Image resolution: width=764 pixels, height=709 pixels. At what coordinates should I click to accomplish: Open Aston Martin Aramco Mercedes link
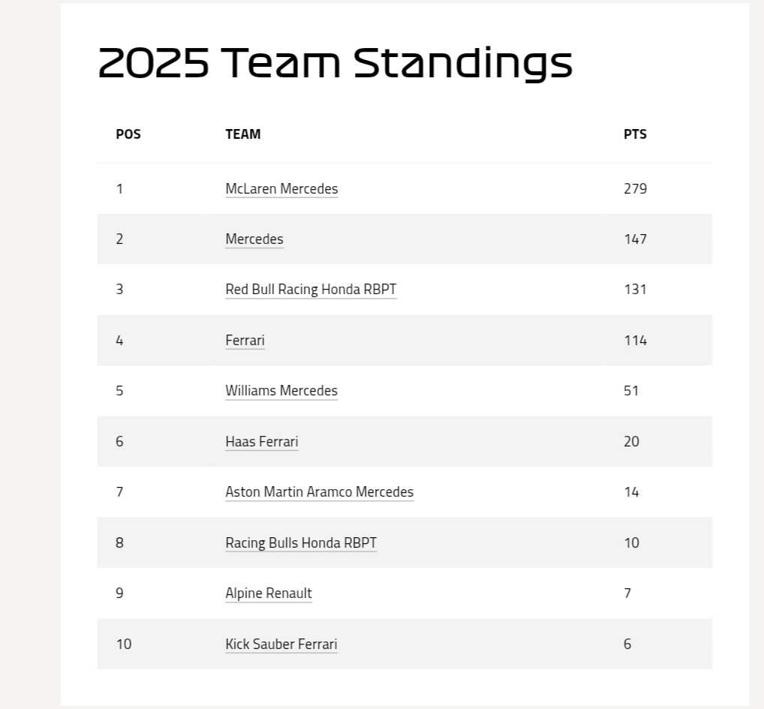[x=319, y=492]
